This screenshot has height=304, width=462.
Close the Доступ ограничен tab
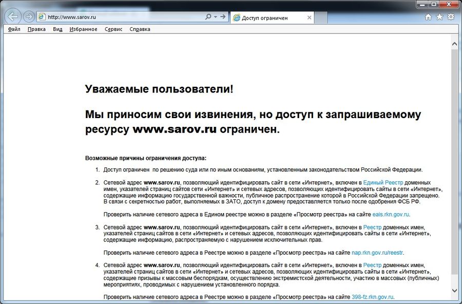[x=309, y=17]
